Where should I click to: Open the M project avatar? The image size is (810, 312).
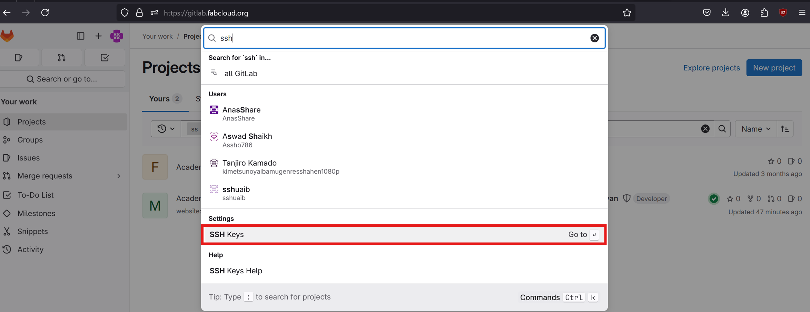pyautogui.click(x=155, y=205)
